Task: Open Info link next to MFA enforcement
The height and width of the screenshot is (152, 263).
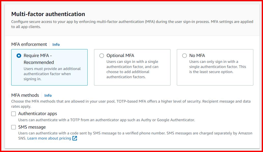Action: (56, 45)
